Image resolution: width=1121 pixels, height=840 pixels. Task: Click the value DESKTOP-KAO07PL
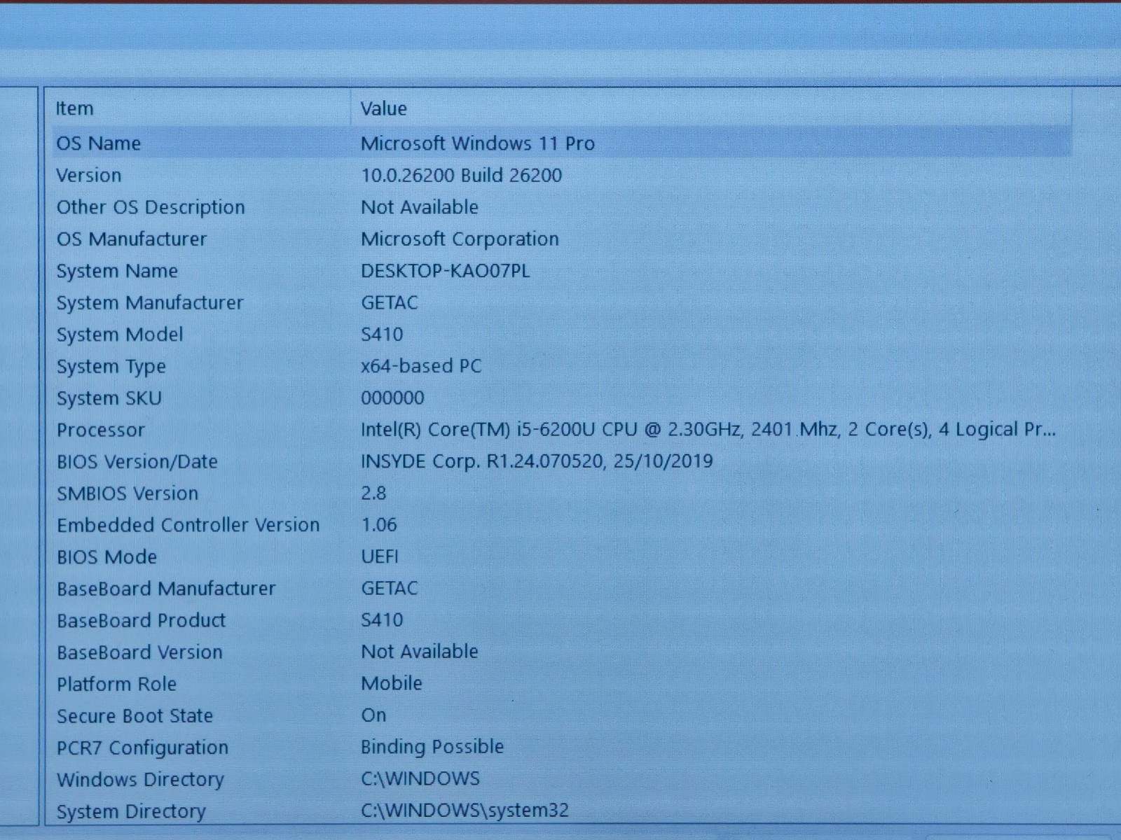(x=446, y=271)
